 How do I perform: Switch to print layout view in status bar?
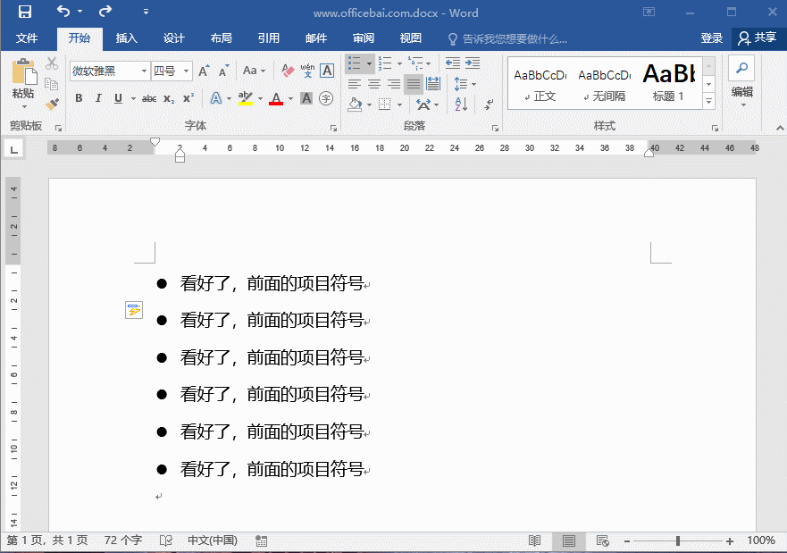point(569,541)
